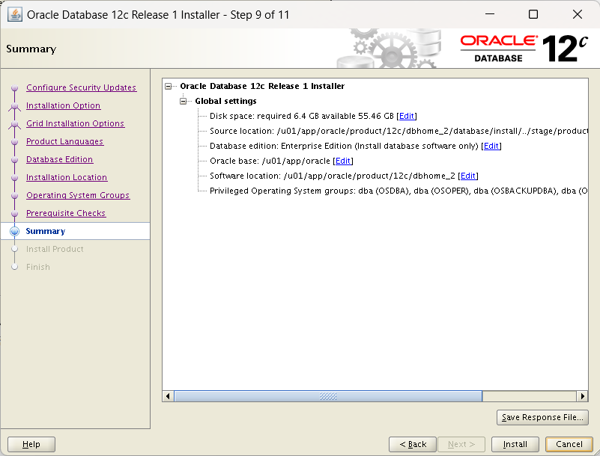Click the horizontal scrollbar thumb
600x456 pixels.
pos(328,396)
